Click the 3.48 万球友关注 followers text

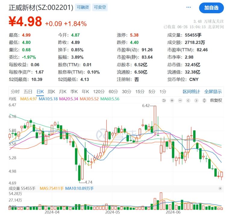(209, 21)
